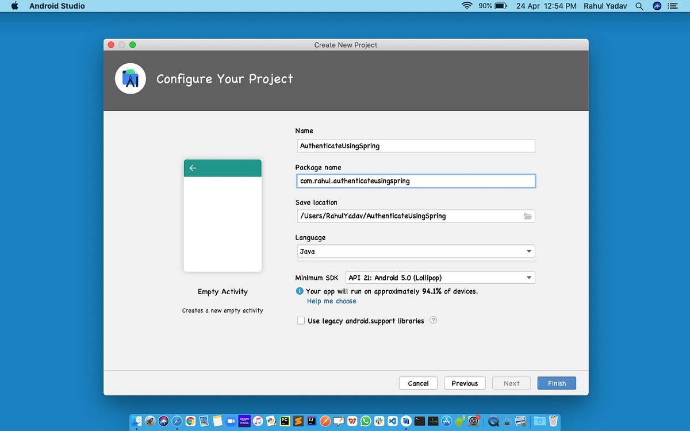This screenshot has height=431, width=690.
Task: Click the project Name input field
Action: 416,146
